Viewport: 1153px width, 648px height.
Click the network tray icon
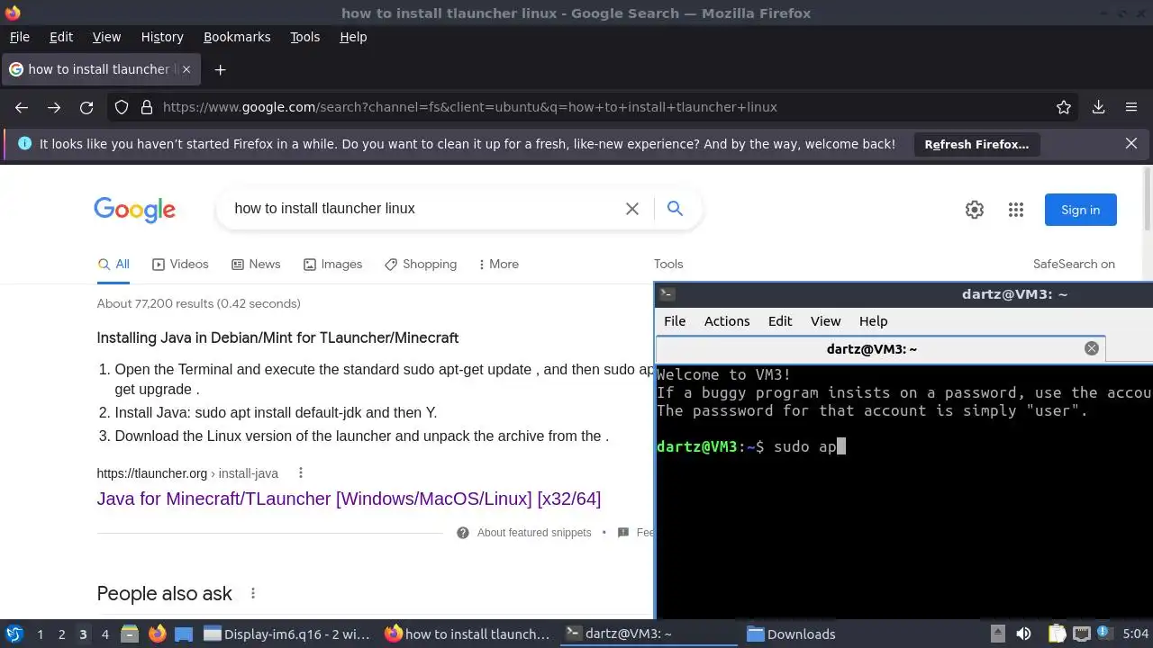[1082, 634]
